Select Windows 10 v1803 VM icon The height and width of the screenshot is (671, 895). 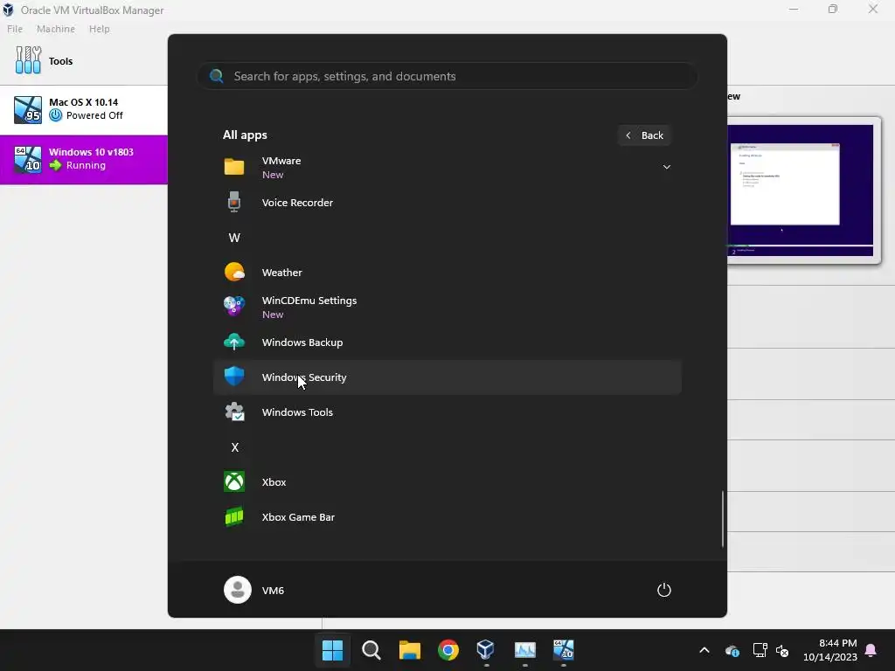27,159
